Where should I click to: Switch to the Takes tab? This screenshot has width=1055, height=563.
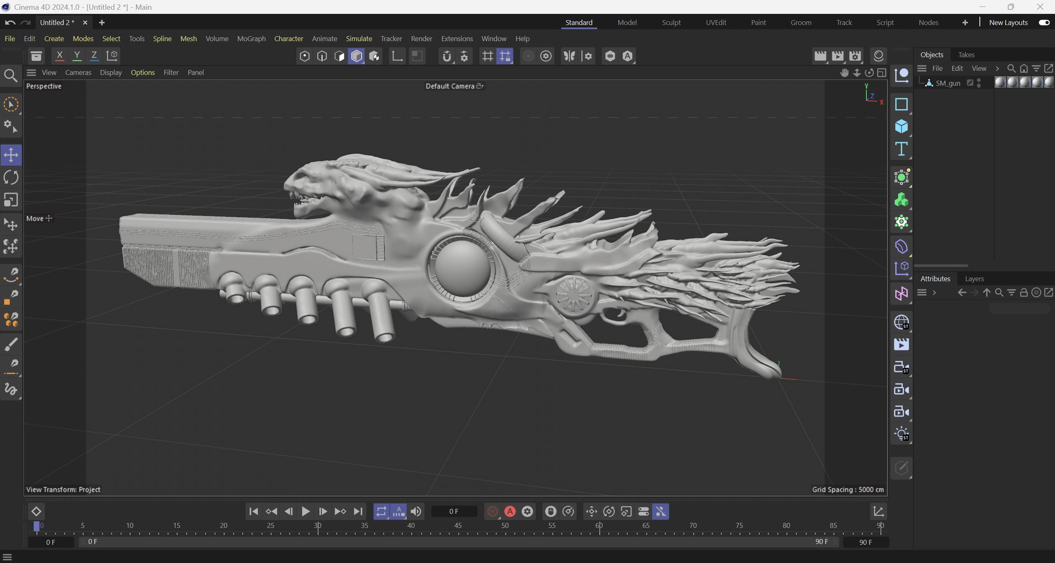coord(966,54)
